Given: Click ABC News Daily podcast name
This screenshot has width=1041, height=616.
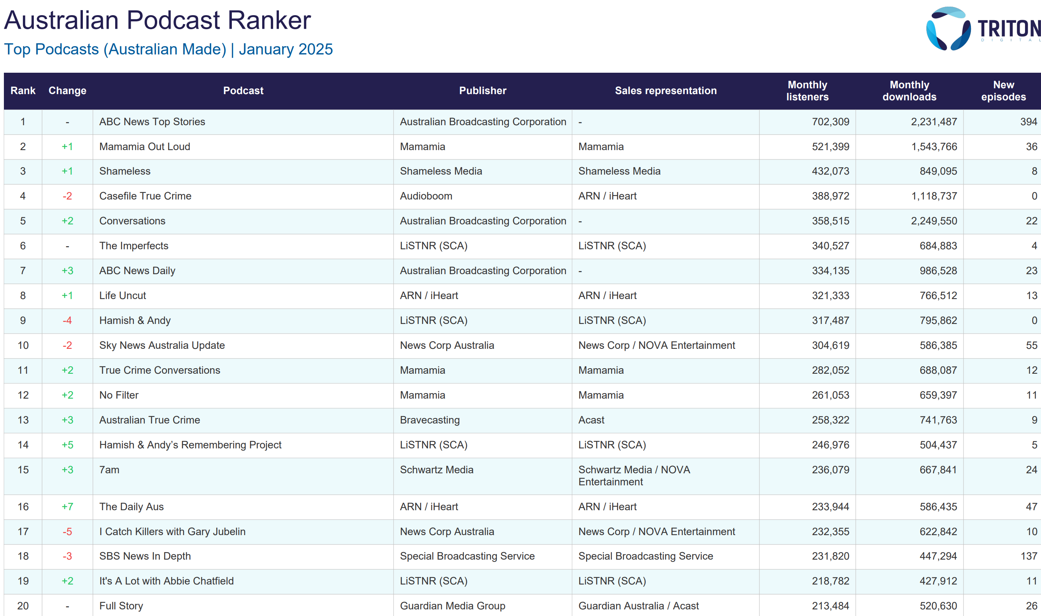Looking at the screenshot, I should (137, 271).
